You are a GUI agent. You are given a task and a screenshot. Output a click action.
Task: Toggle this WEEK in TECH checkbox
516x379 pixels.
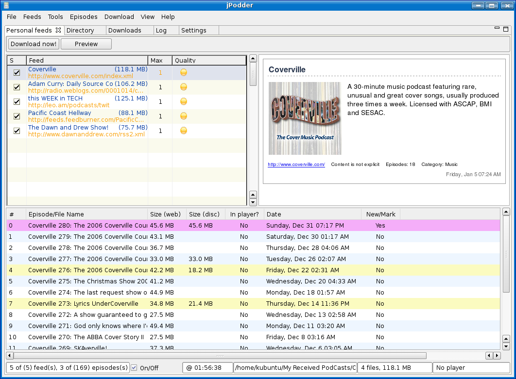(17, 101)
